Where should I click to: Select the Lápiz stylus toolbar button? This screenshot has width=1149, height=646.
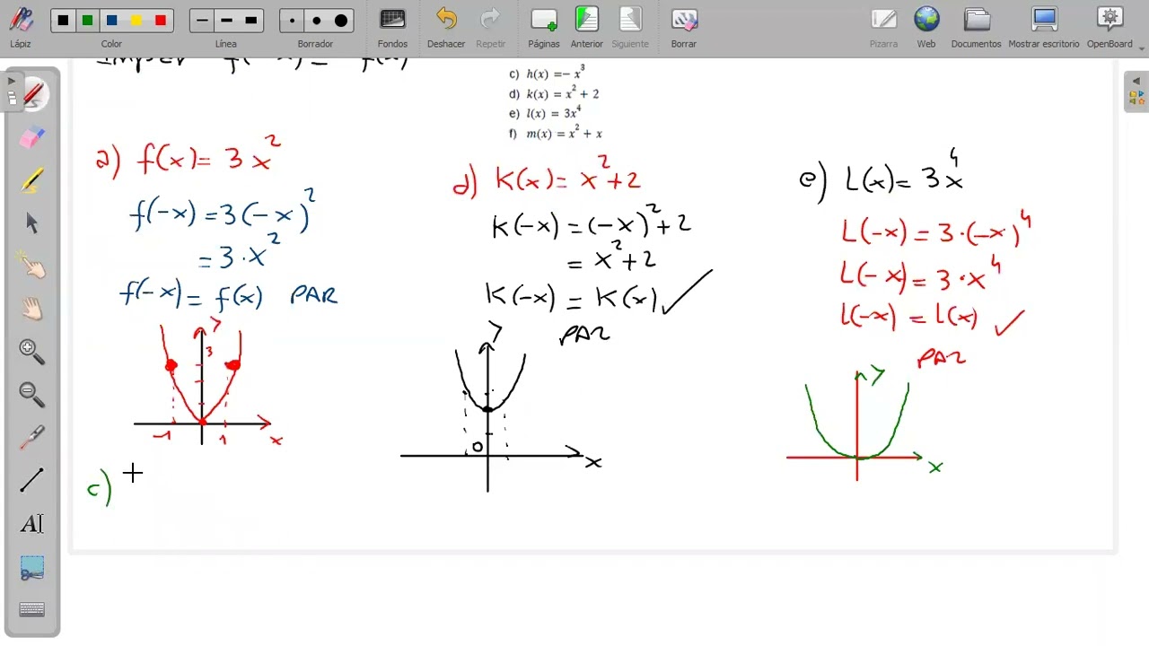coord(21,28)
